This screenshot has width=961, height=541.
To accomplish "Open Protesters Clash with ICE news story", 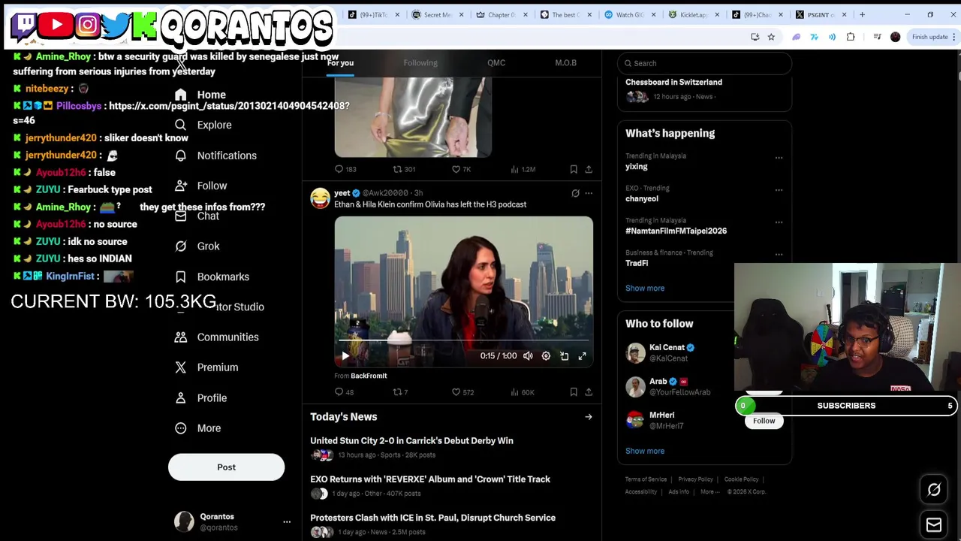I will coord(432,518).
